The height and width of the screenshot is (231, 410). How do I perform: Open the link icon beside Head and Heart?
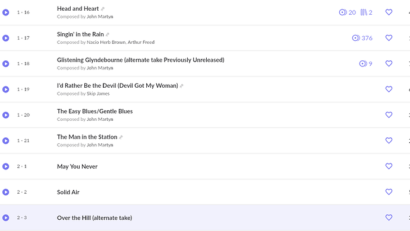[103, 9]
